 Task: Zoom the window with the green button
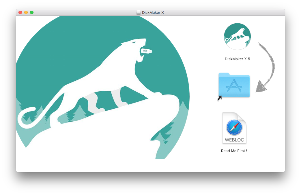click(x=32, y=12)
